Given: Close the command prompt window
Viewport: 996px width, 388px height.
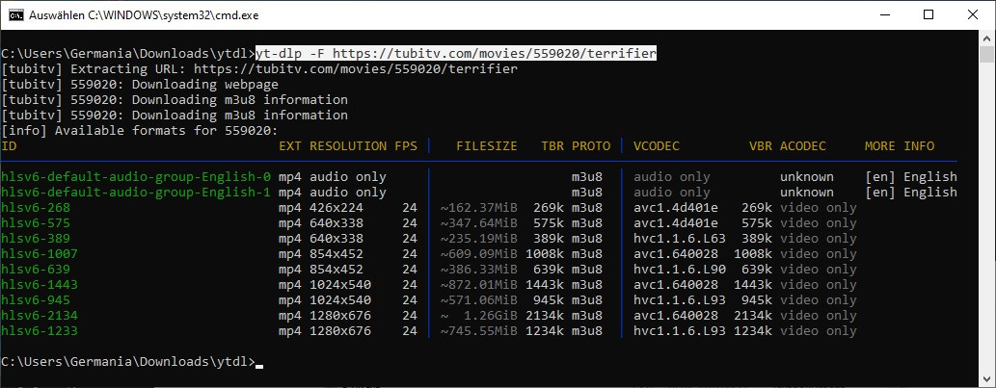Looking at the screenshot, I should 972,14.
